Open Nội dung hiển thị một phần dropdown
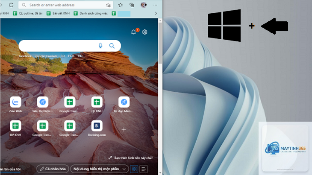This screenshot has width=312, height=175. (100, 169)
